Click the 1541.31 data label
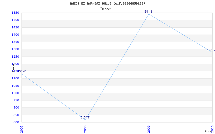 tap(148, 12)
